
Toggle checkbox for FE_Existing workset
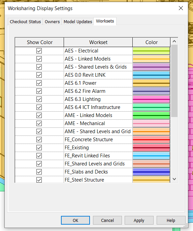pos(39,148)
